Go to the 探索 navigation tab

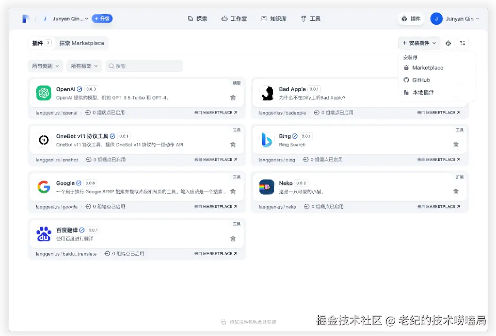[x=198, y=19]
